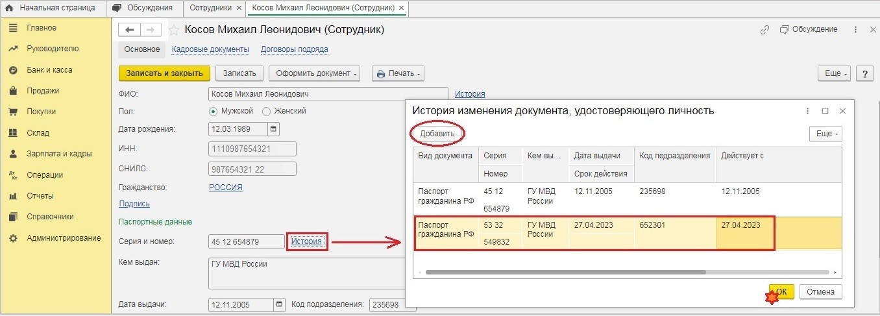The image size is (880, 316).
Task: Open the Кадровые документы tab
Action: click(x=210, y=49)
